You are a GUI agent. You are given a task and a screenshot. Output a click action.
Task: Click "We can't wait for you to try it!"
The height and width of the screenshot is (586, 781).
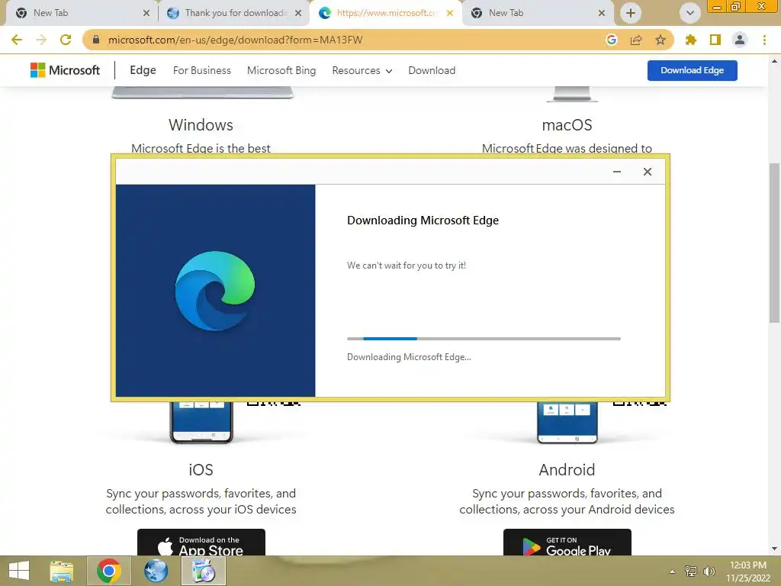[407, 266]
